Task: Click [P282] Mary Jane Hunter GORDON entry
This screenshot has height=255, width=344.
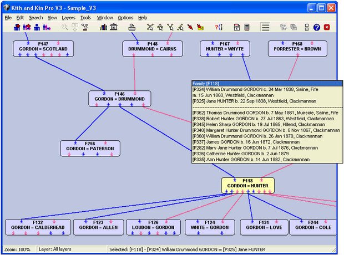Action: pyautogui.click(x=255, y=148)
